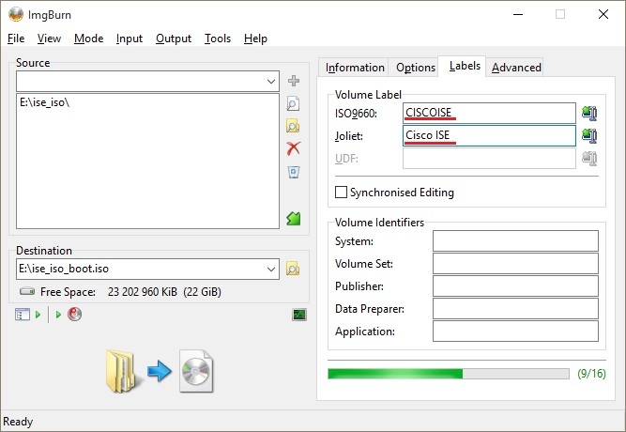Click the add source plus icon
626x432 pixels.
pos(294,81)
